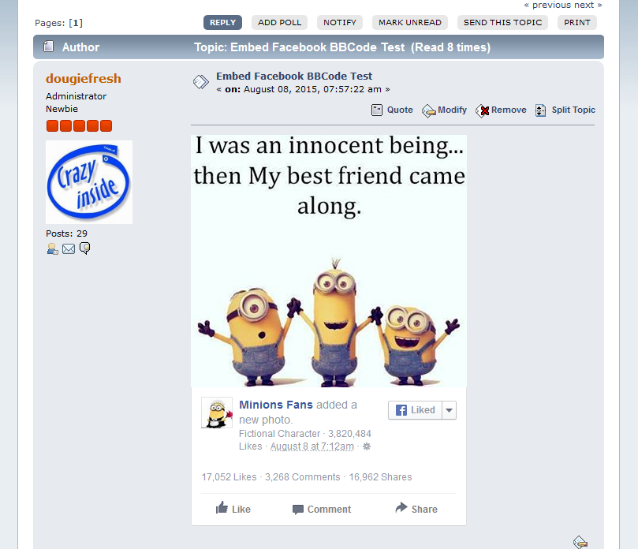Click the 17,052 Likes text
This screenshot has height=549, width=638.
229,477
